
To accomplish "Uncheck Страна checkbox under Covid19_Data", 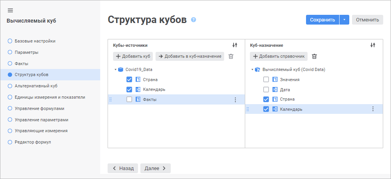I will 129,80.
